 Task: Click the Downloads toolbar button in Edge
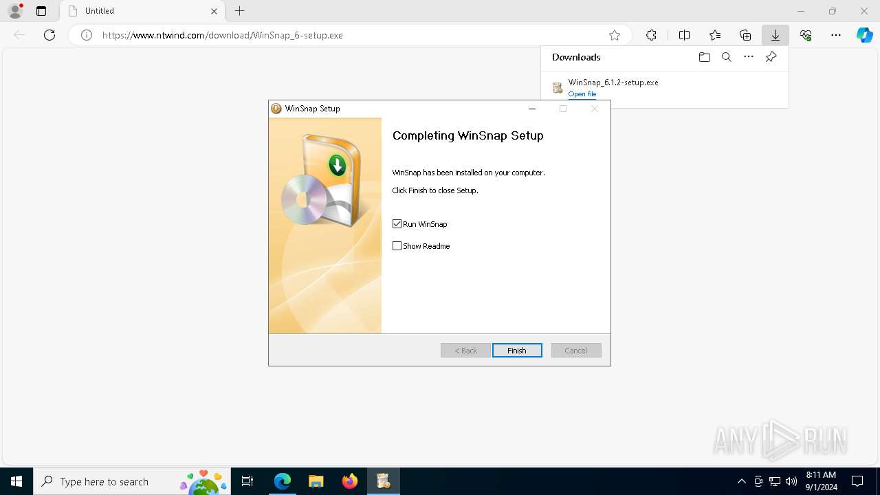point(775,35)
